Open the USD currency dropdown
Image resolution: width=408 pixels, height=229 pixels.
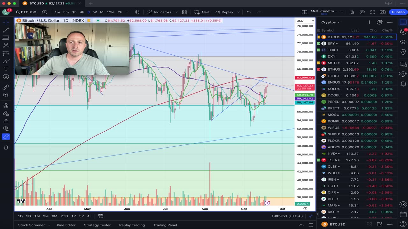305,21
